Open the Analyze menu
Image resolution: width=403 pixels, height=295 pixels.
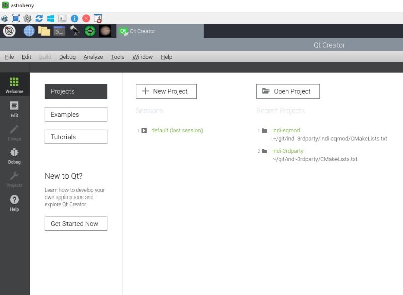coord(93,57)
